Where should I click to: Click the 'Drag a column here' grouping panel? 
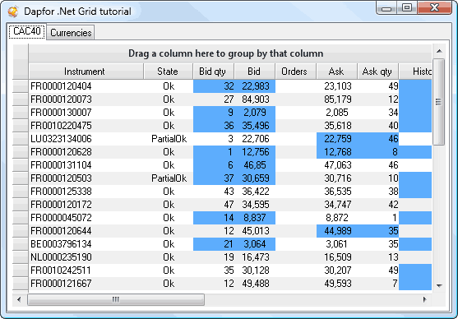pyautogui.click(x=230, y=53)
